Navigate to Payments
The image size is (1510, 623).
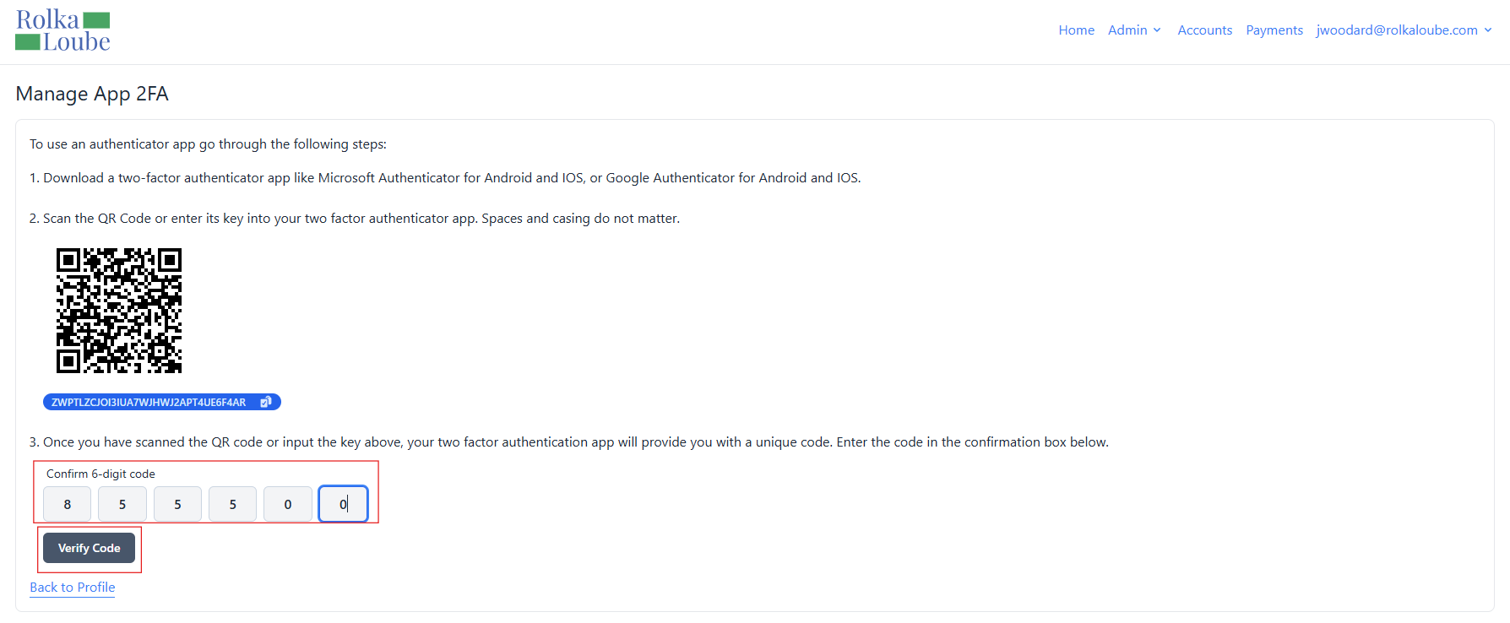[x=1274, y=30]
